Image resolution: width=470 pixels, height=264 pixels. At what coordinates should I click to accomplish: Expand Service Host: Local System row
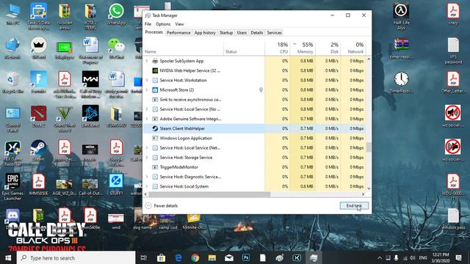147,186
